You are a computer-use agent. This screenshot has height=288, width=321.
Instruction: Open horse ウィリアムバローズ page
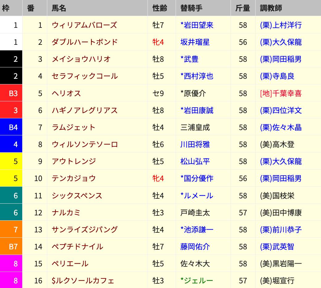84,25
